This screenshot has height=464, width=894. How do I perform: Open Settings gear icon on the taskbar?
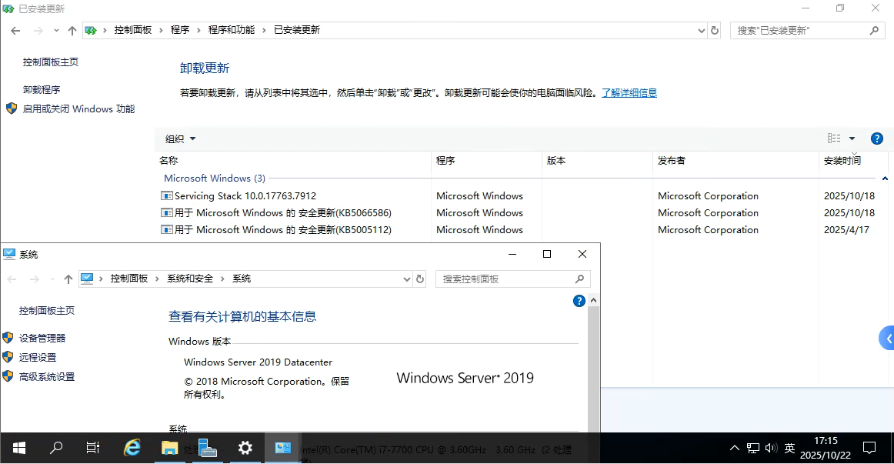click(x=245, y=447)
